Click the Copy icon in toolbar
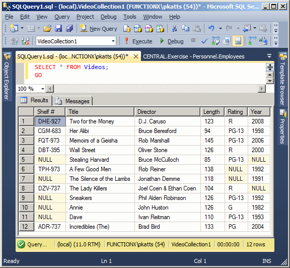The height and width of the screenshot is (268, 290). [x=185, y=29]
